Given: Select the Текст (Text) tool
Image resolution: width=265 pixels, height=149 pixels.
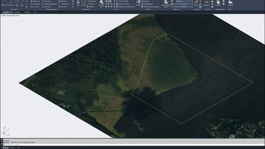Looking at the screenshot, I should pos(78,3).
